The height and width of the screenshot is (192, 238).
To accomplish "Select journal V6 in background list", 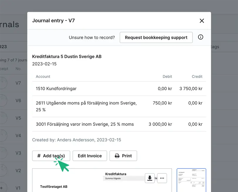I will click(x=18, y=101).
